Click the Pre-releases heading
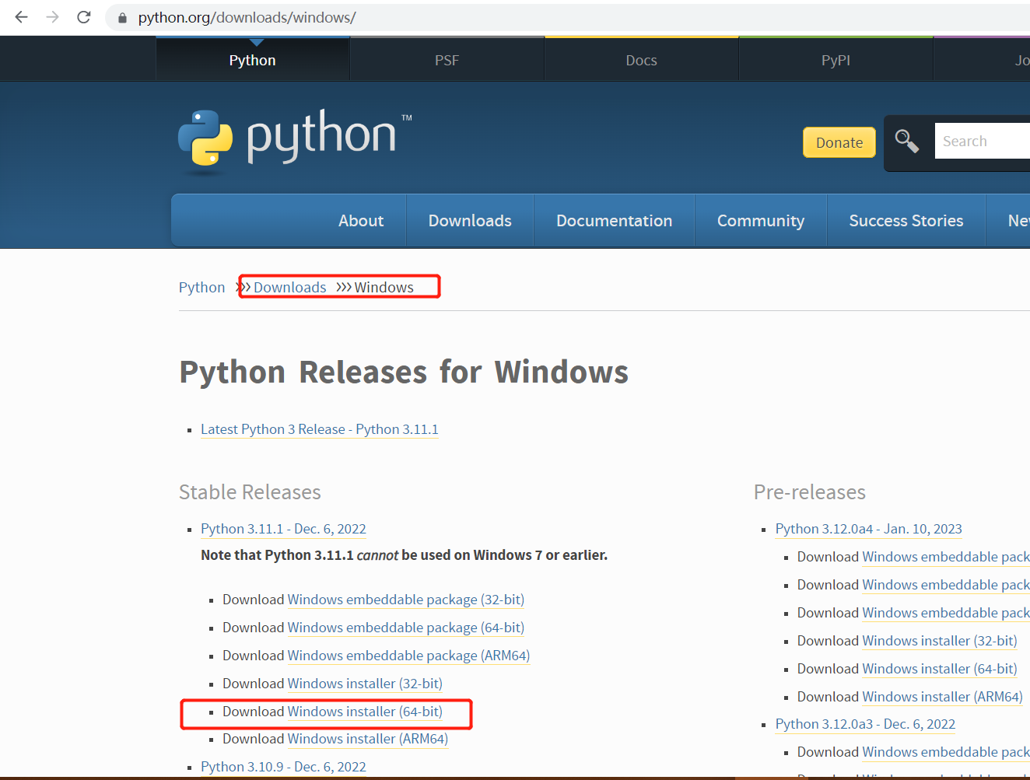 [x=810, y=492]
